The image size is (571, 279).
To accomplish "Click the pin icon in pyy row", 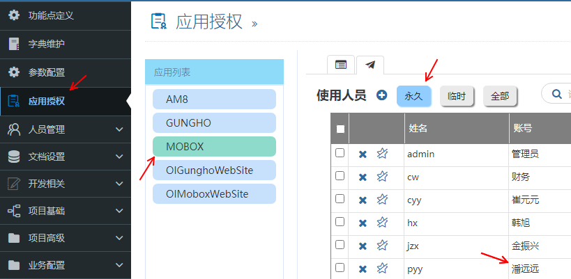I will [382, 269].
